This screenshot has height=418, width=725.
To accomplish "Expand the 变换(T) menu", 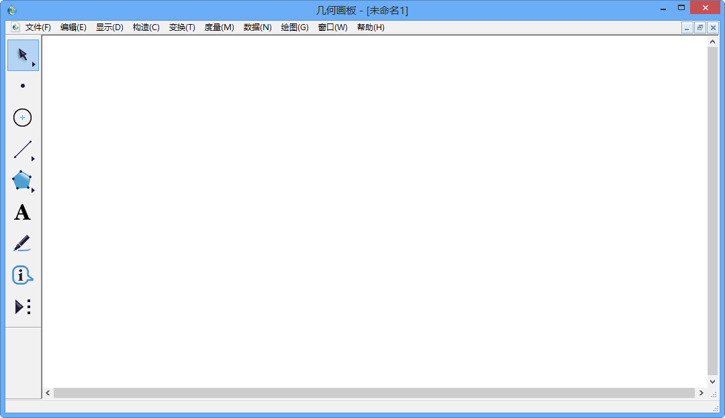I will click(182, 27).
